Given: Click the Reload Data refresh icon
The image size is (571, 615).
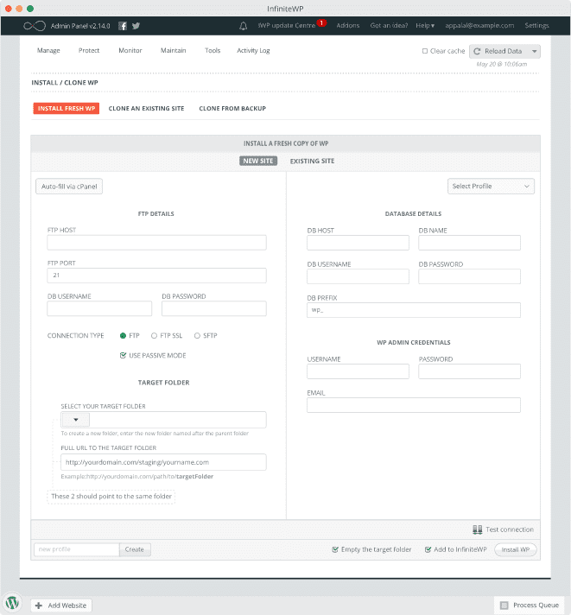Looking at the screenshot, I should pyautogui.click(x=477, y=51).
